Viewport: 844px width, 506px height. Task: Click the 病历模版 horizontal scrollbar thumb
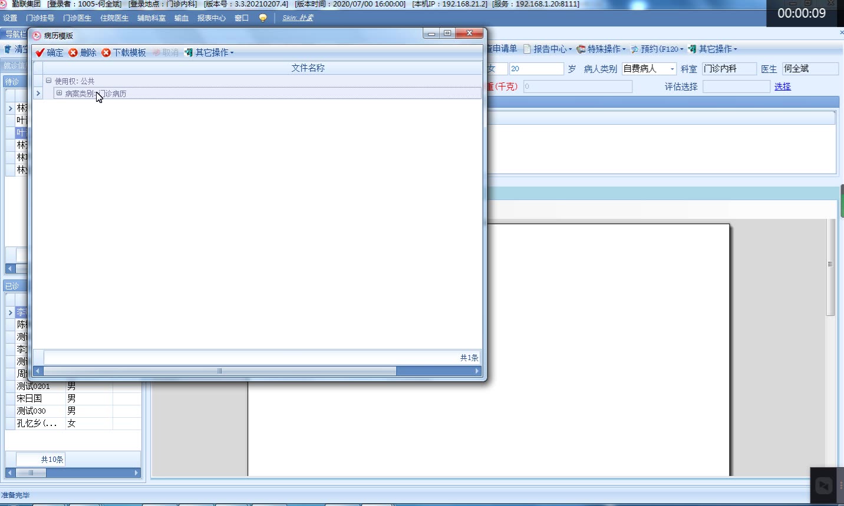click(x=219, y=371)
